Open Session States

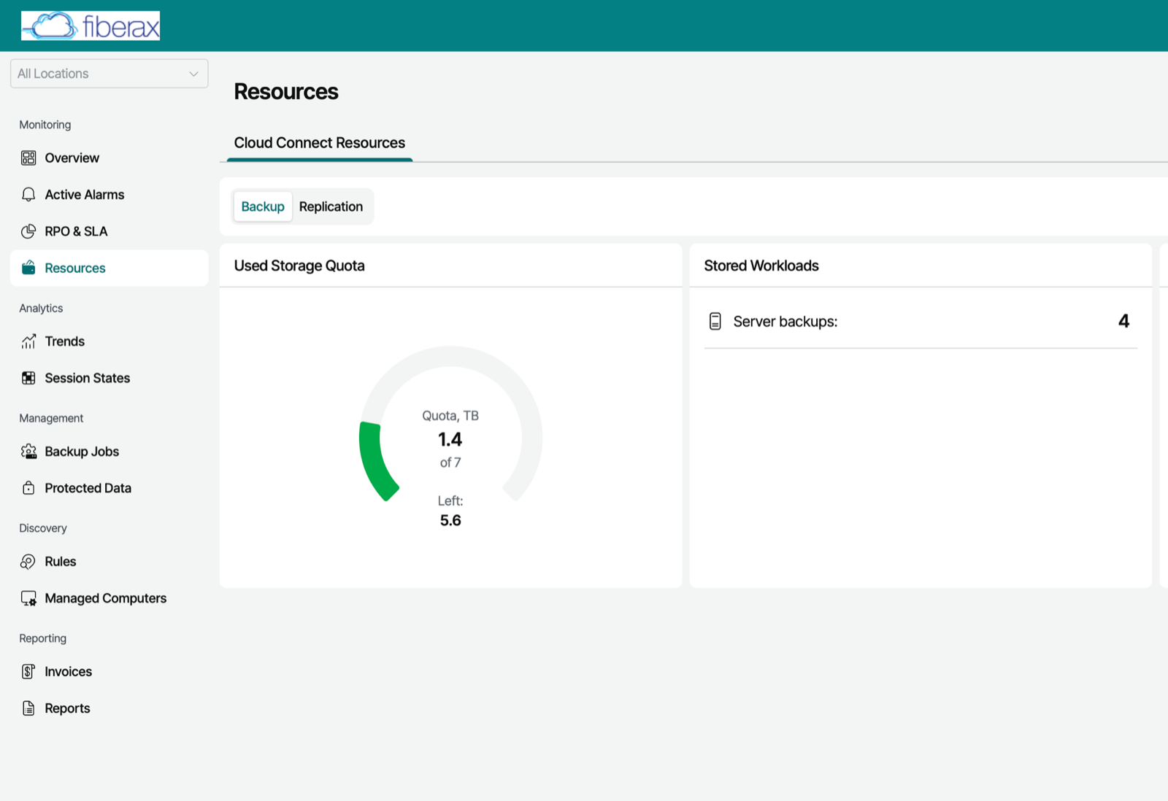coord(109,378)
